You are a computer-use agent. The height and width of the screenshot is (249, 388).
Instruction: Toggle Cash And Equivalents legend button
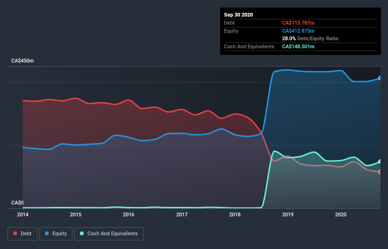(109, 234)
